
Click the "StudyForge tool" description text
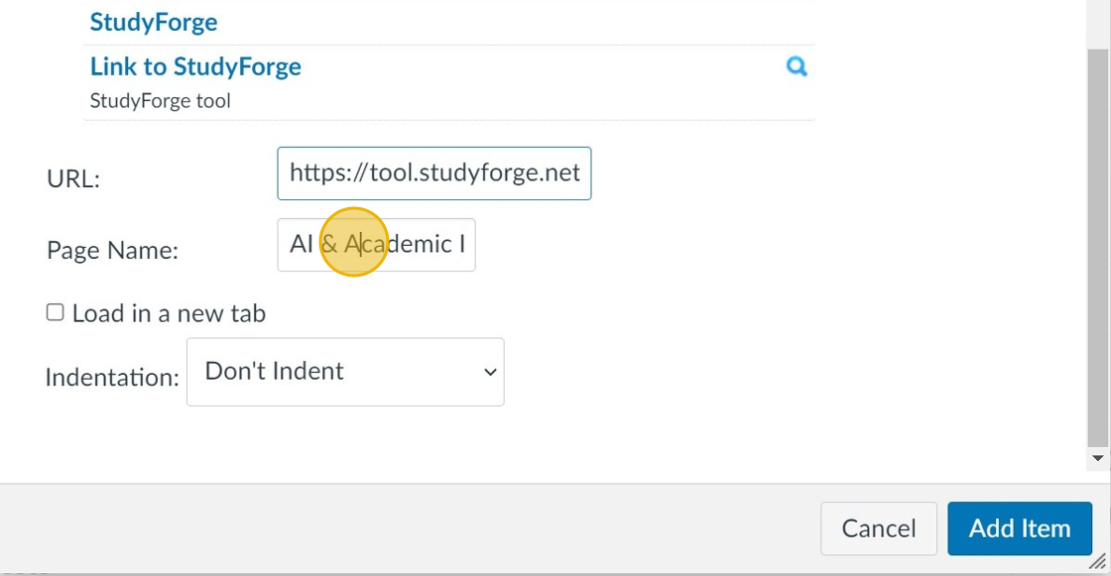160,100
